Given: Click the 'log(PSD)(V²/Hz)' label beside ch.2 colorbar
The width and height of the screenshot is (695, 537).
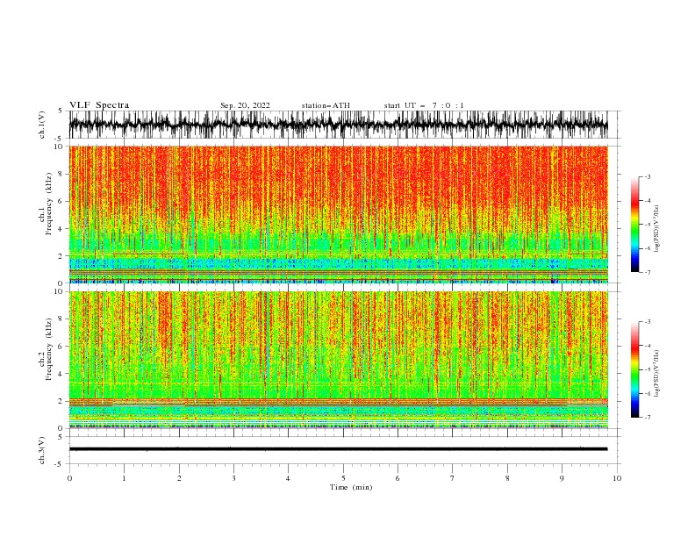Looking at the screenshot, I should coord(657,374).
